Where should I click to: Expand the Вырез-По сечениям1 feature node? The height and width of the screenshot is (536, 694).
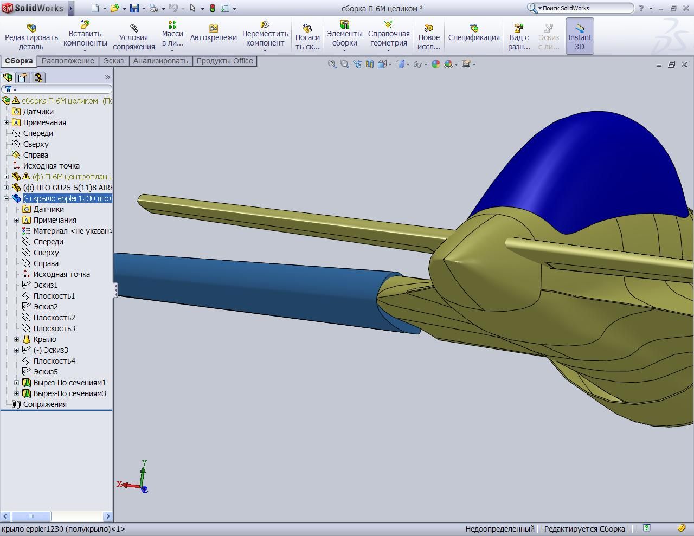[17, 383]
